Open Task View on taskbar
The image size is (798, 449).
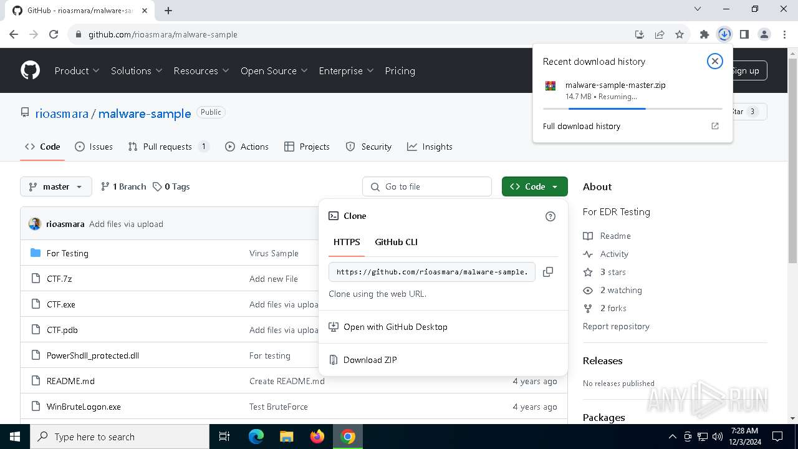(x=224, y=437)
